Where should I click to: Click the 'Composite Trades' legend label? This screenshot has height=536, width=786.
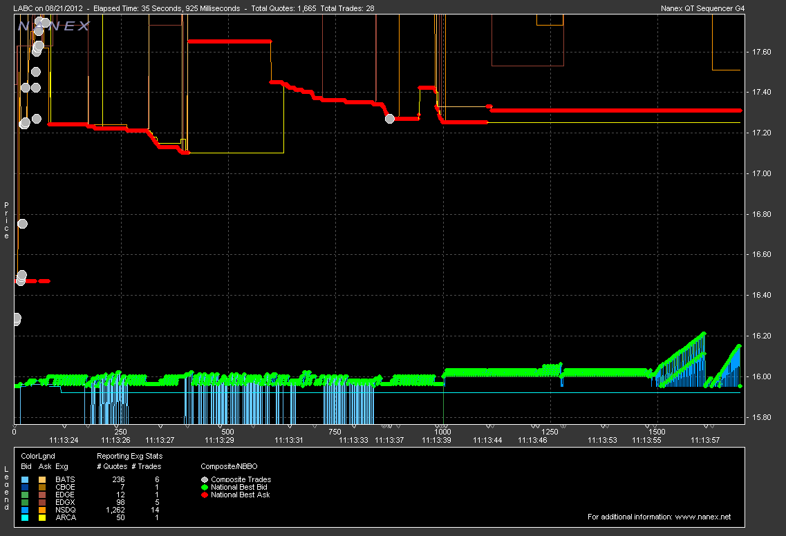(x=241, y=479)
